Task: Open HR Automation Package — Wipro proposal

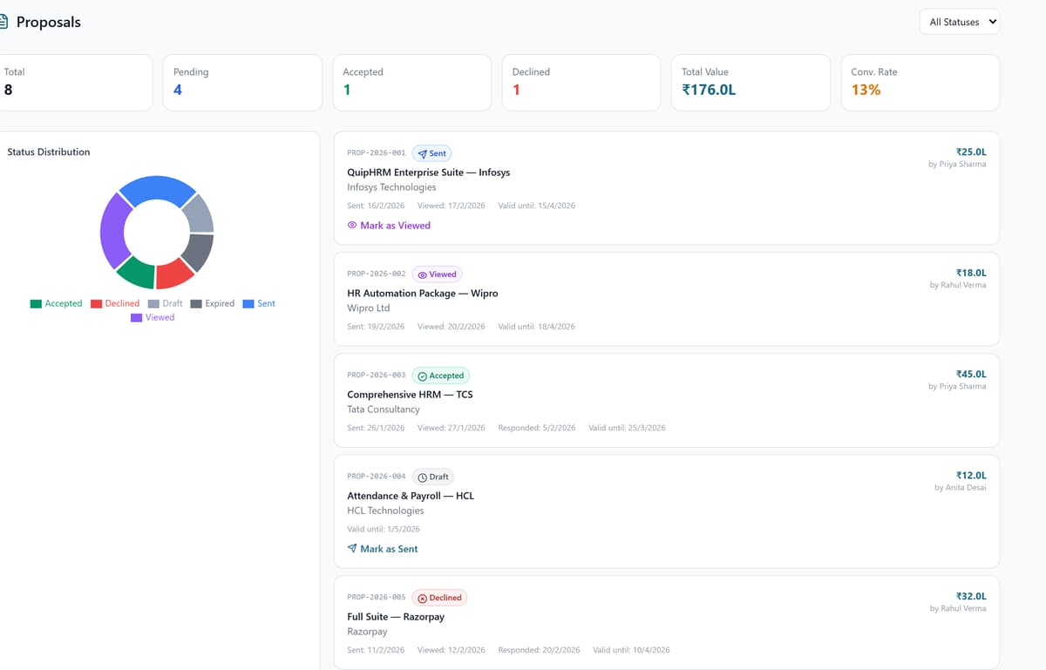Action: click(x=423, y=294)
